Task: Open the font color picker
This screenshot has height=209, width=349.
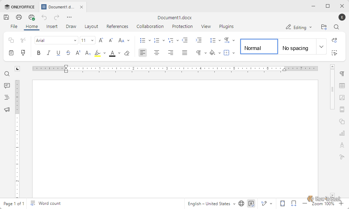Action: pos(119,53)
